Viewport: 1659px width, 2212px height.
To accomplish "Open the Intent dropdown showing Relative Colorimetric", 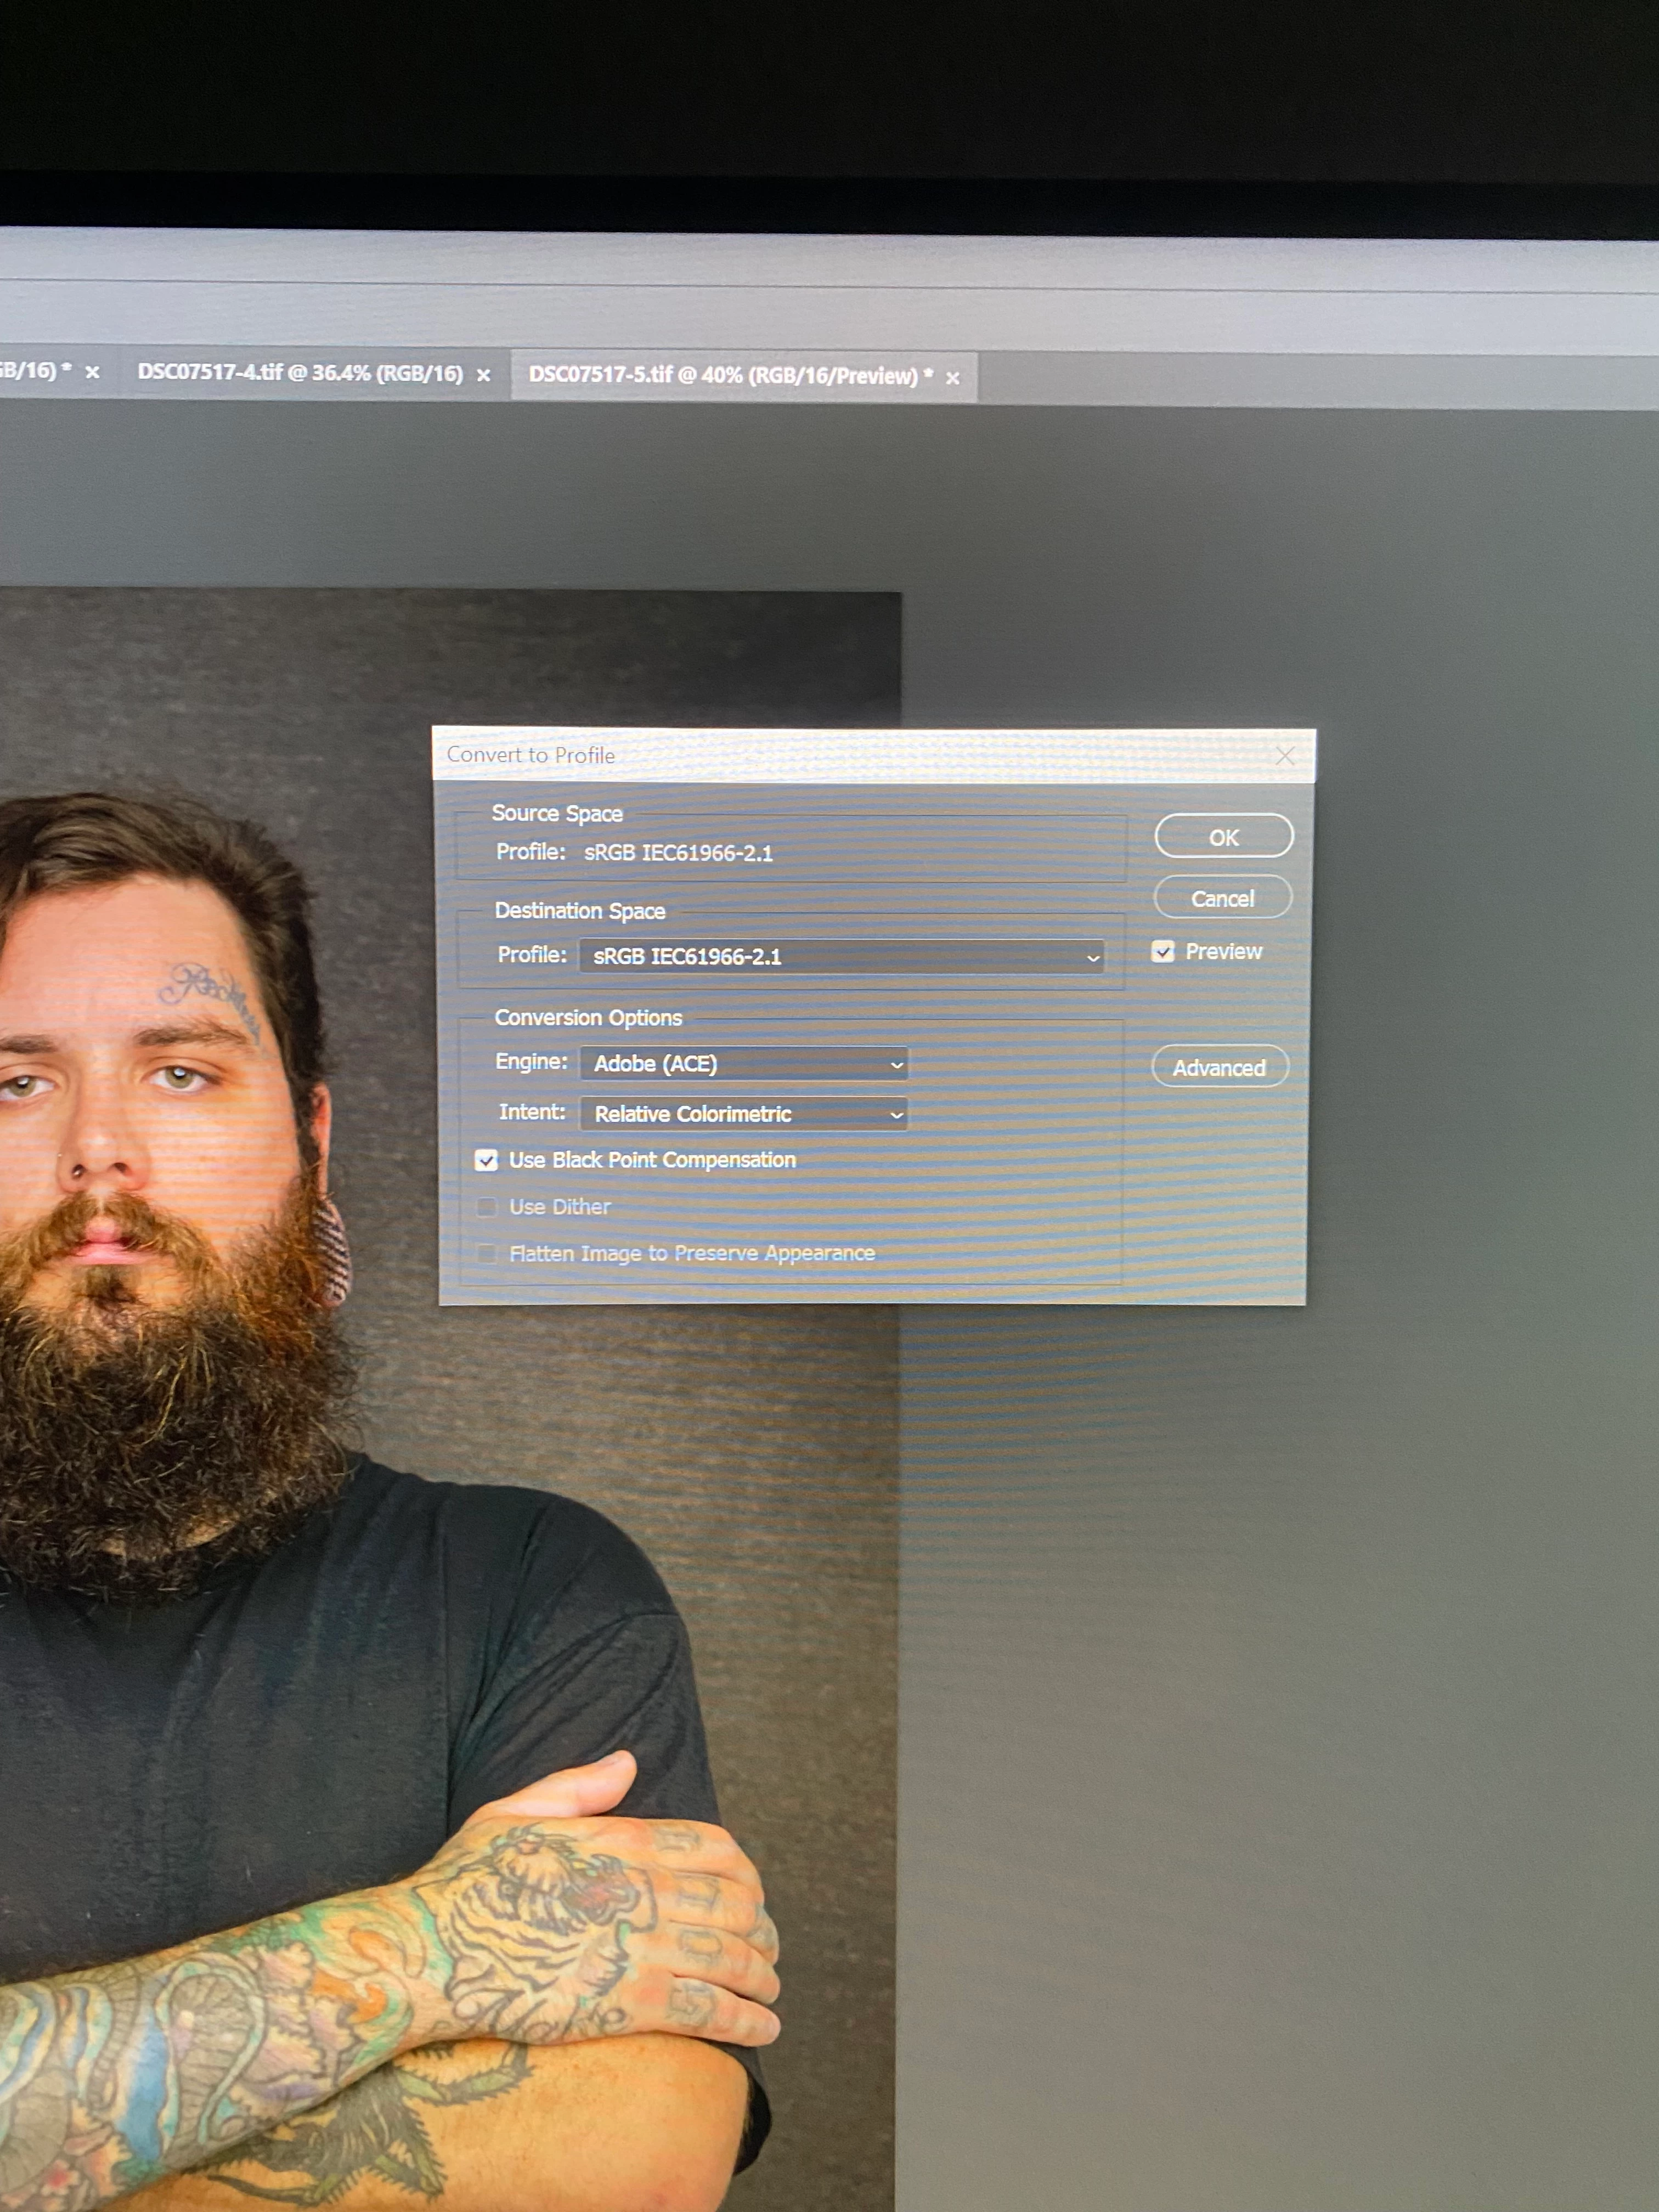I will (744, 1113).
